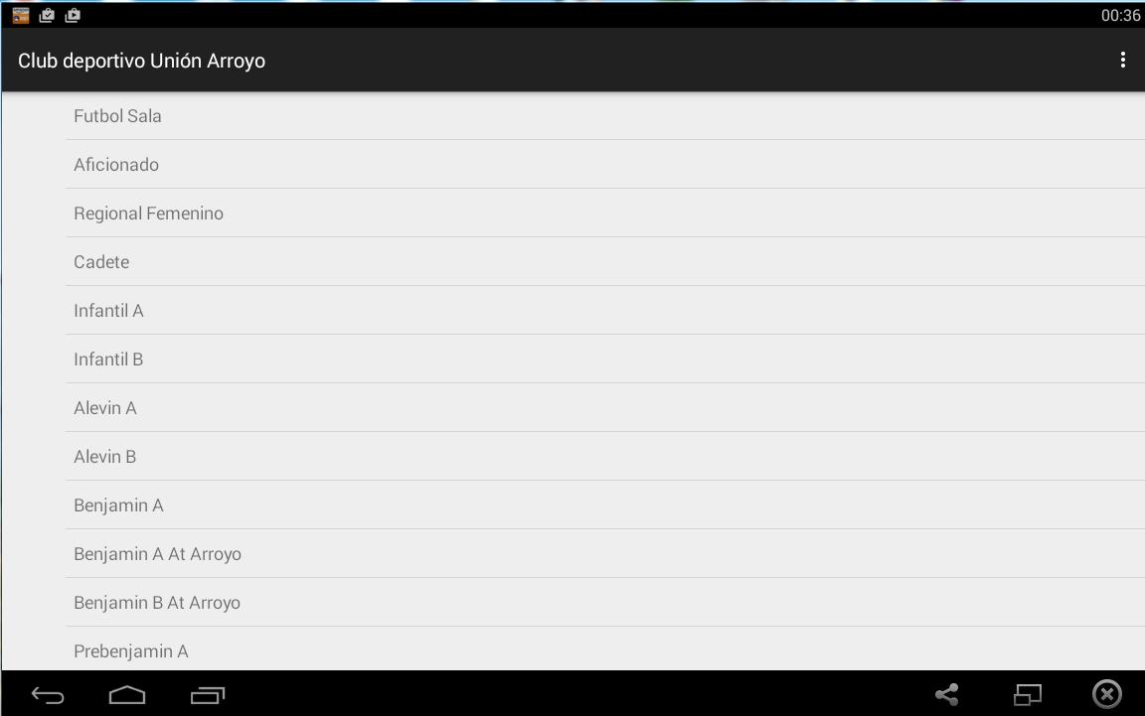Open the Cadete team entry
The width and height of the screenshot is (1145, 716).
pyautogui.click(x=101, y=262)
